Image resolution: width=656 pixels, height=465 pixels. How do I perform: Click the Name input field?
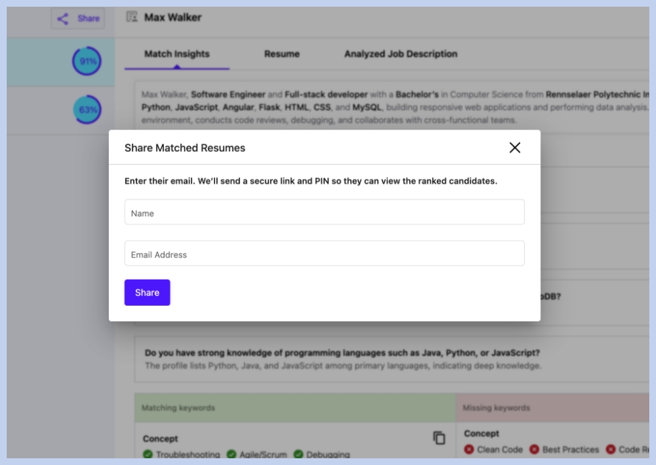pos(324,212)
